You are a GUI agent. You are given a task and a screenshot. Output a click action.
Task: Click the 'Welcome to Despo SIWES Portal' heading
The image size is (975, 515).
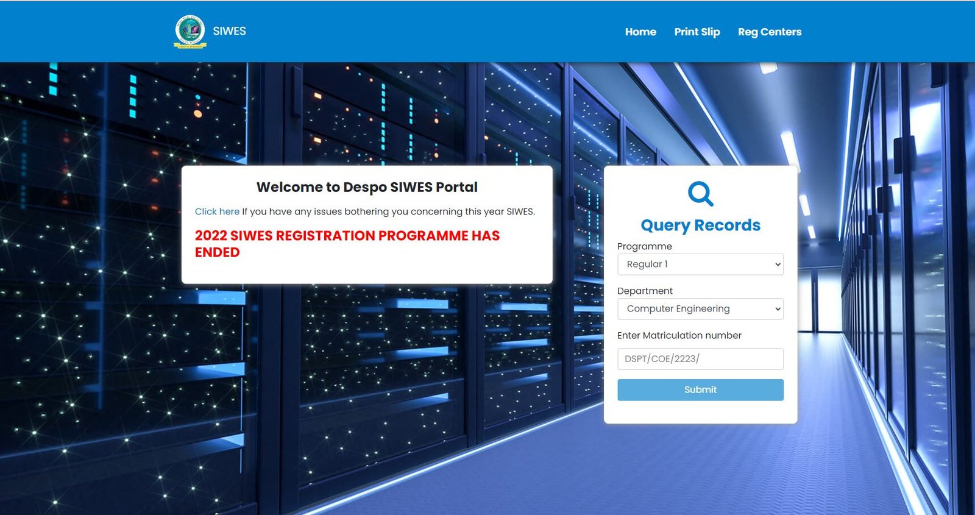(x=367, y=187)
